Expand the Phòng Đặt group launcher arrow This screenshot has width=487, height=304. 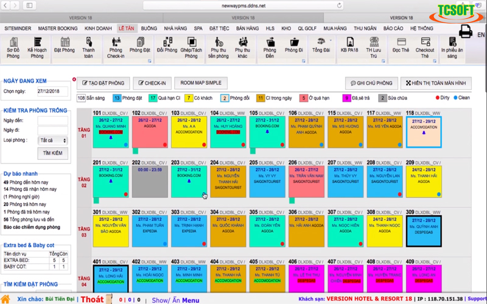[x=149, y=60]
